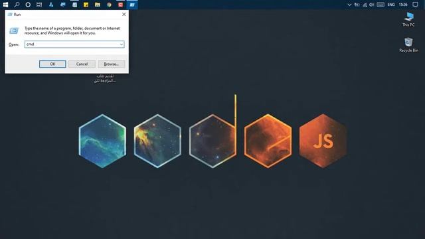The width and height of the screenshot is (425, 239).
Task: Select the active Run taskbar icon
Action: 132,5
